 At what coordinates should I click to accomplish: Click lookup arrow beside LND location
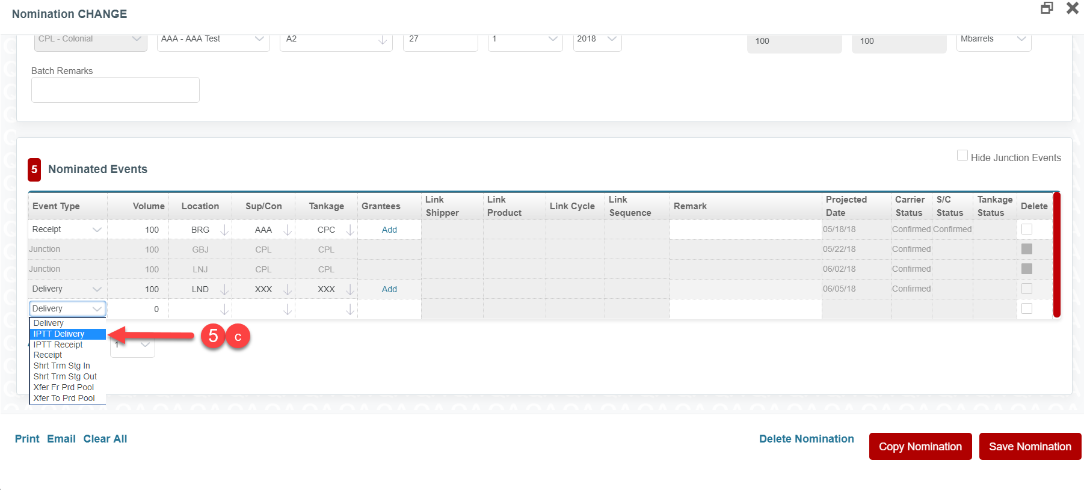coord(224,289)
